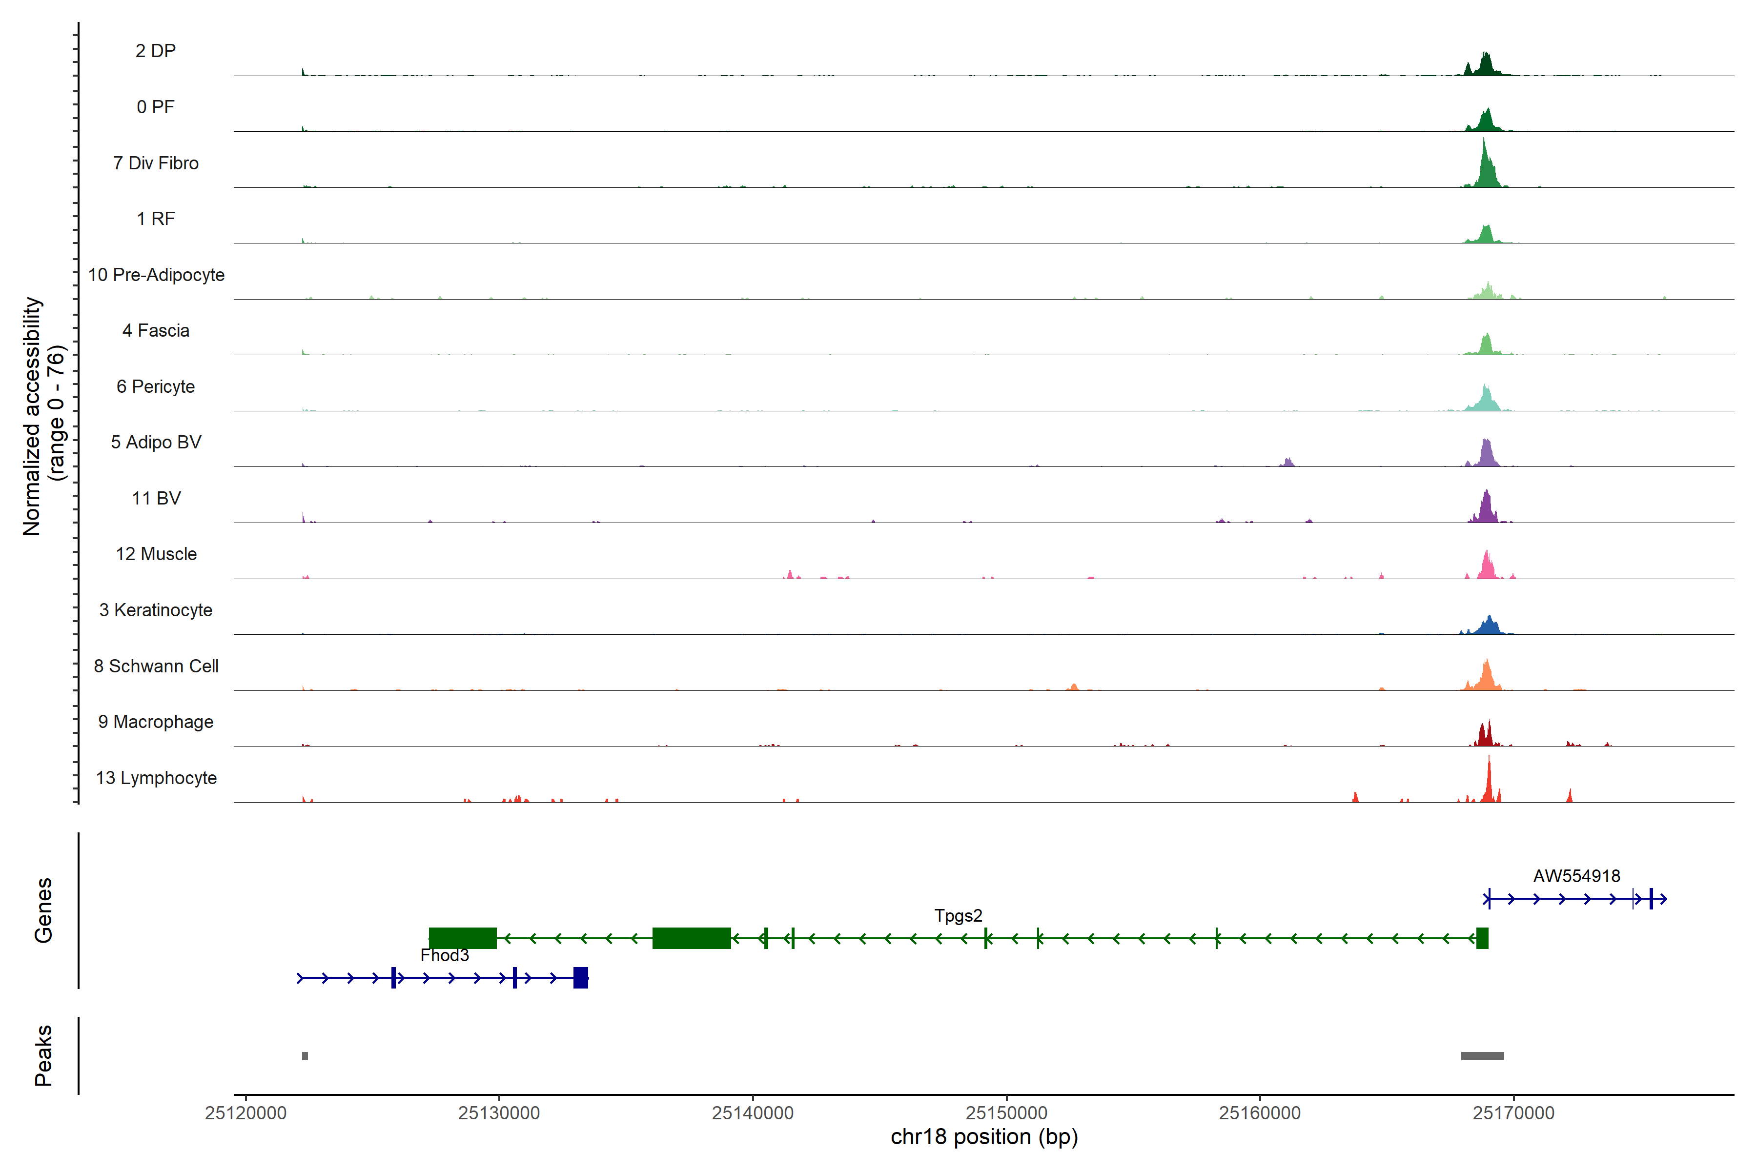Click the blue Fhod3 terminal exon block
Viewport: 1757px width, 1171px height.
click(580, 978)
